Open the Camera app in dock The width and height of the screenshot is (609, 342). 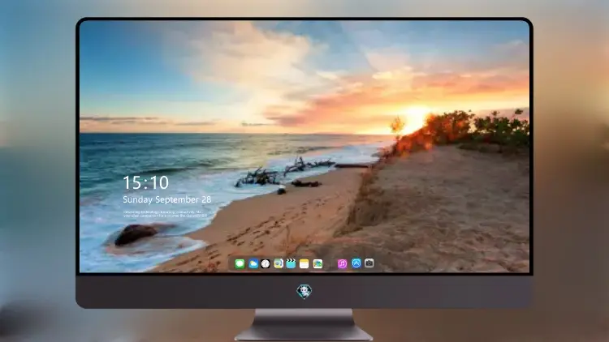coord(369,263)
